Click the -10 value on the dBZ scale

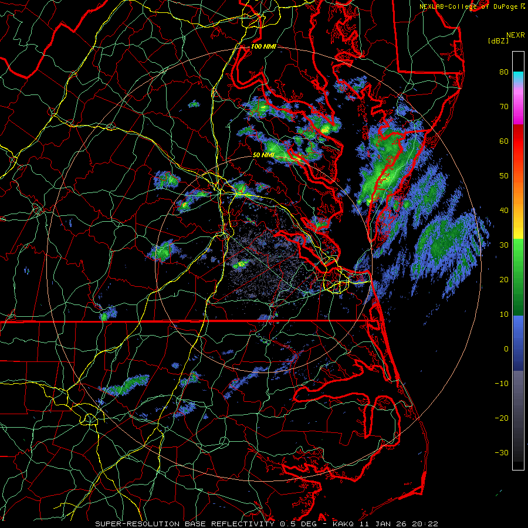(502, 384)
